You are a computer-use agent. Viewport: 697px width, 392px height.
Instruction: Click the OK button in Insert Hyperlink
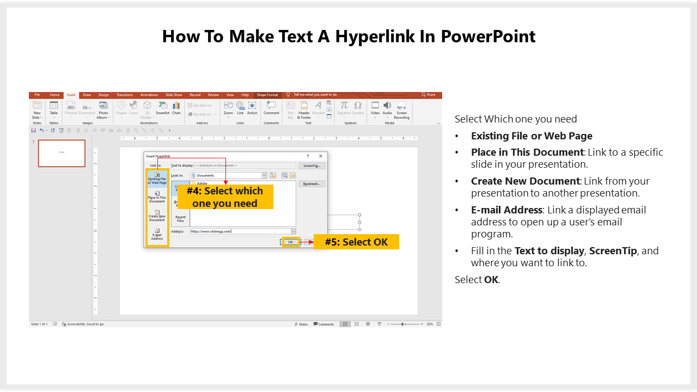(x=290, y=242)
